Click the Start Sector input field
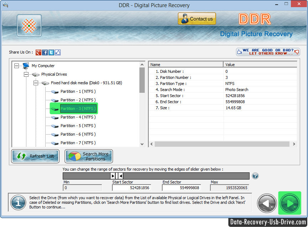Viewport: 308px width, 227px height. [x=132, y=188]
